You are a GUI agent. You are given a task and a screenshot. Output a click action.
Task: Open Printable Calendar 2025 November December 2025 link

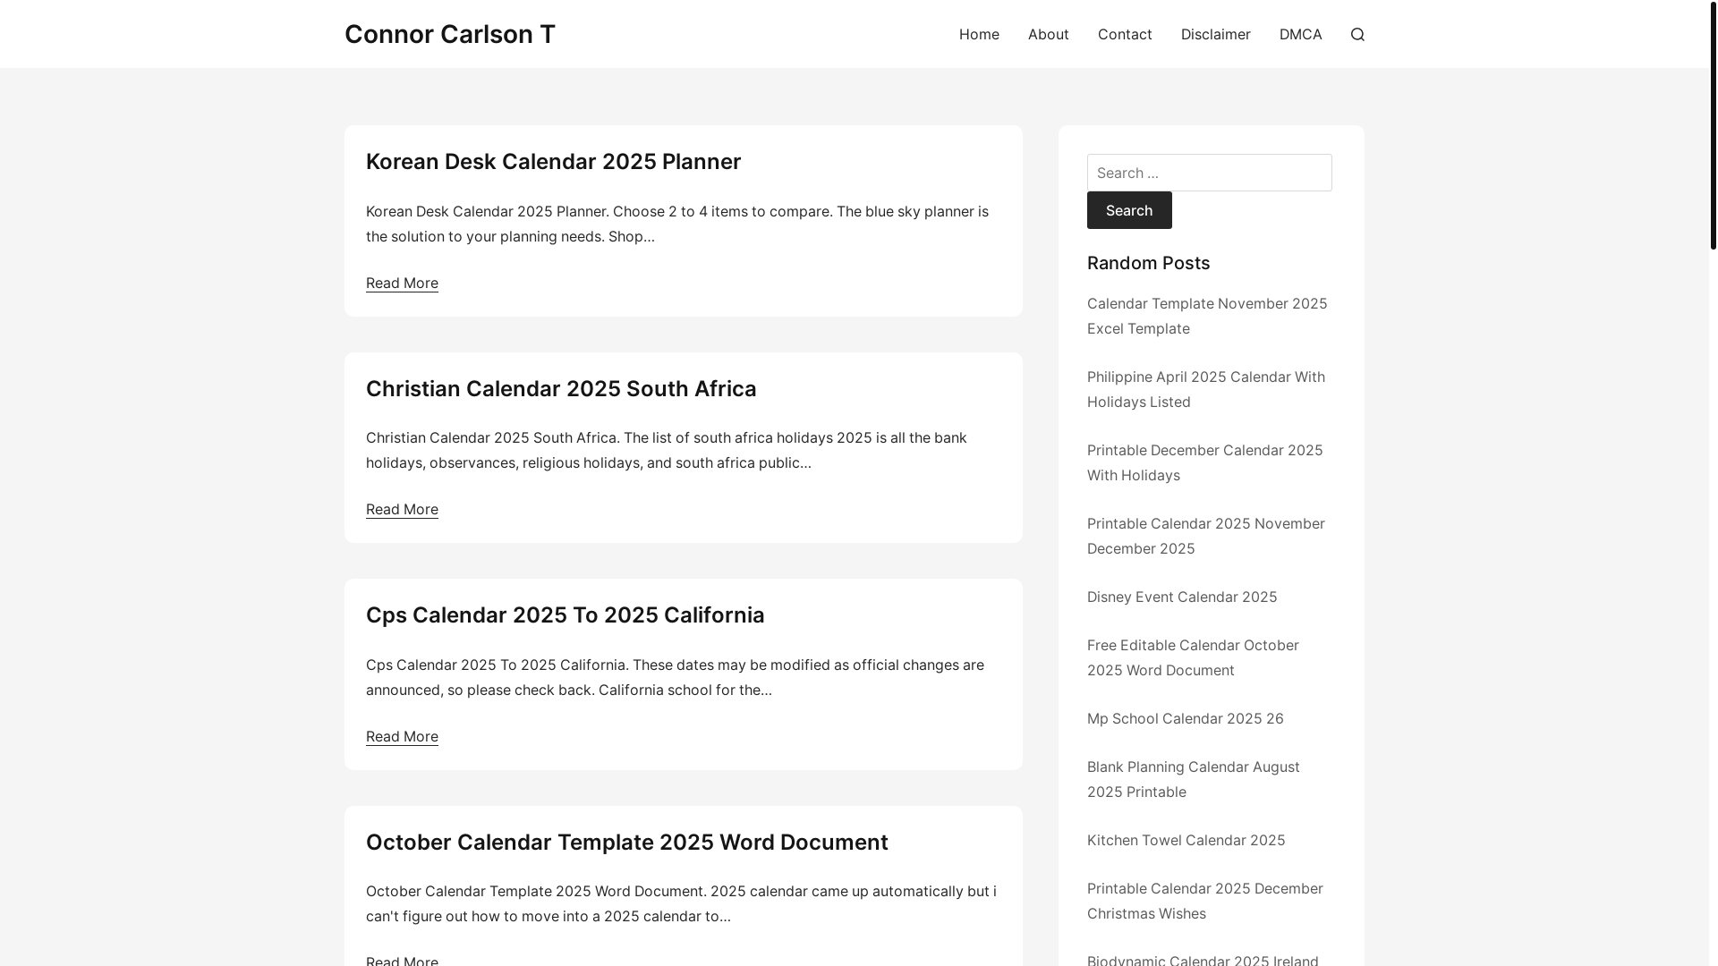pos(1206,536)
